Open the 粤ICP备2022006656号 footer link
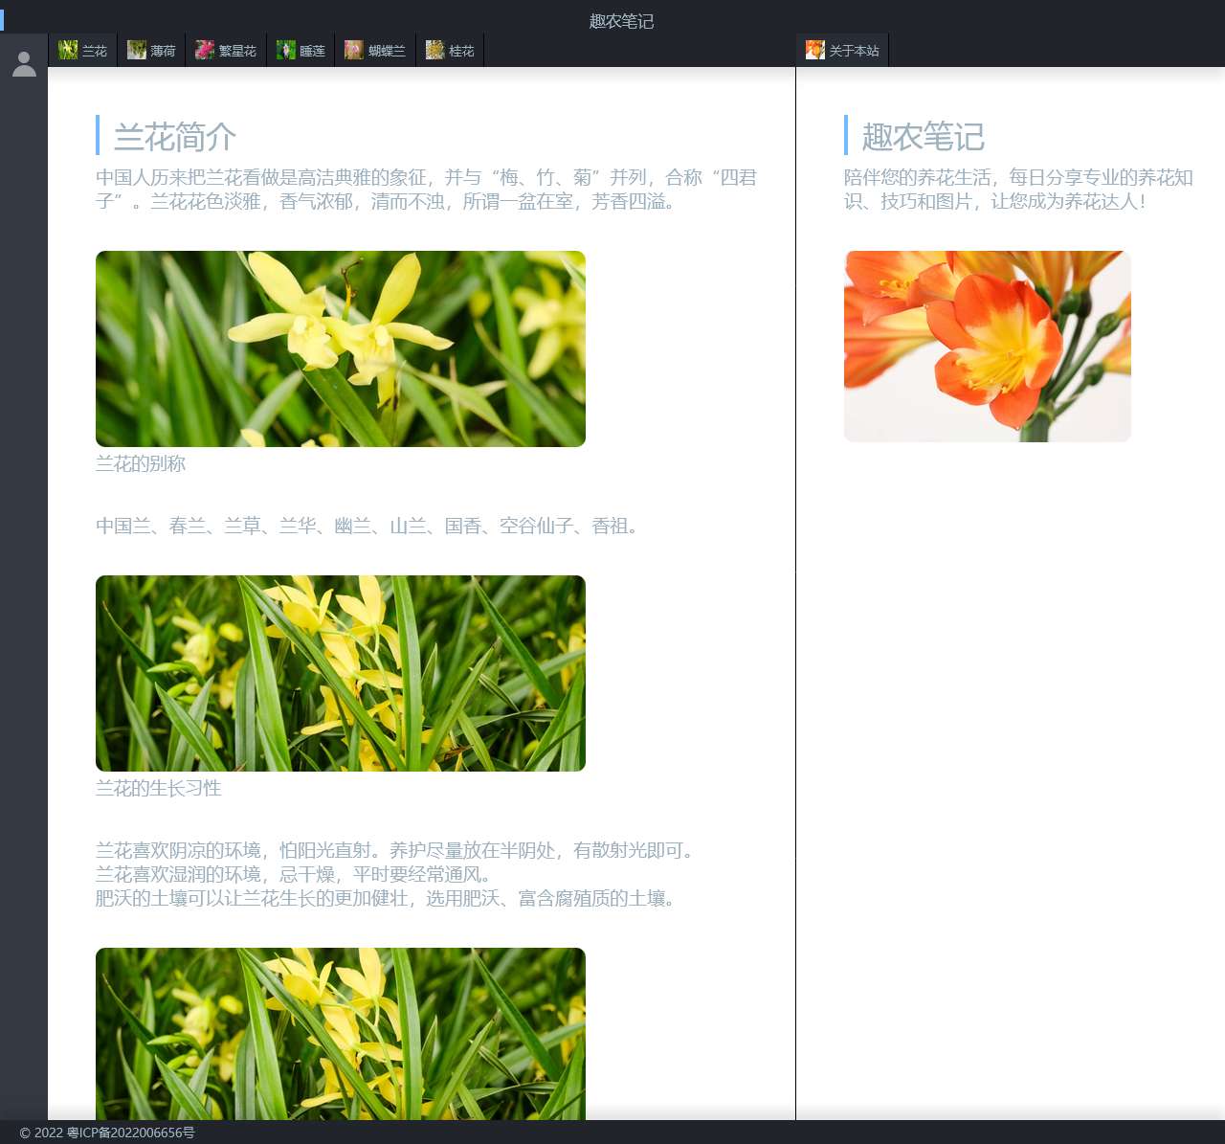Image resolution: width=1225 pixels, height=1144 pixels. click(130, 1133)
